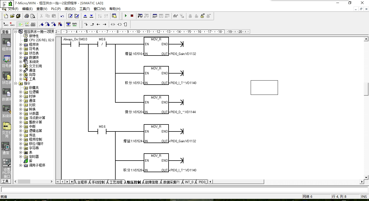
Task: Toggle program status glasses icon
Action: 176,16
